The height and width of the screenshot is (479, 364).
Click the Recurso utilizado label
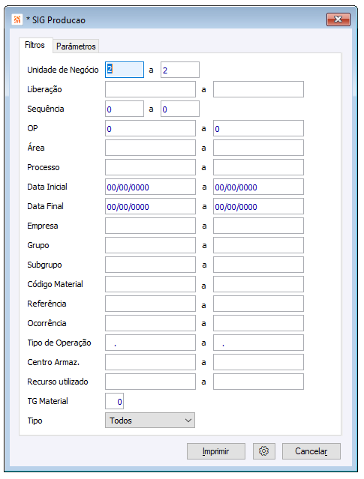click(x=58, y=382)
